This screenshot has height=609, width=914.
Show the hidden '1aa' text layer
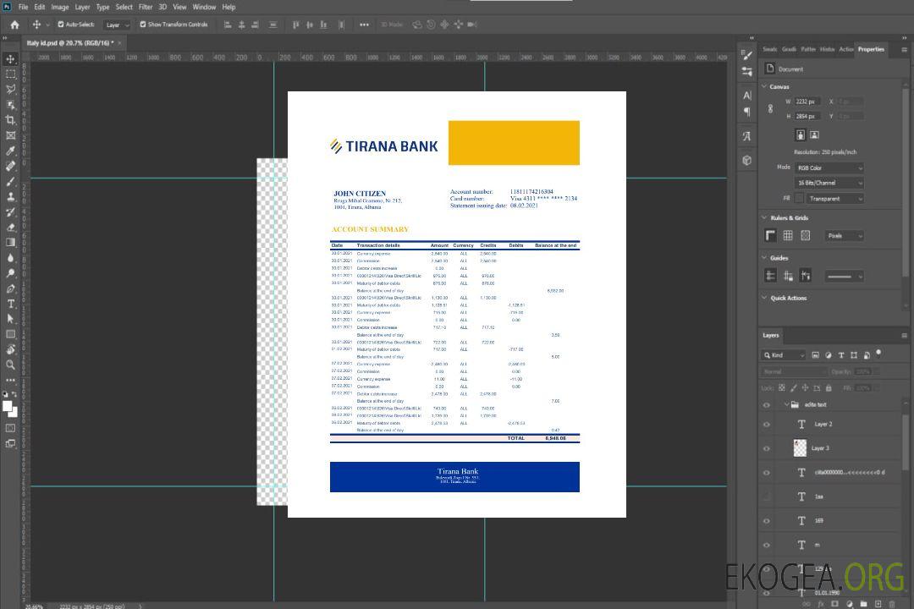[767, 497]
